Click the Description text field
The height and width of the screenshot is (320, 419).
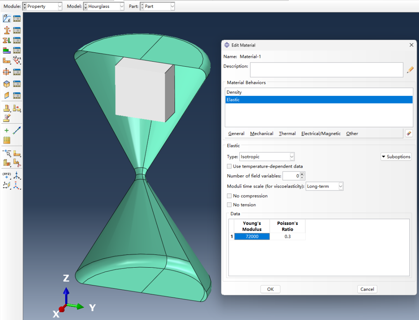(x=327, y=70)
